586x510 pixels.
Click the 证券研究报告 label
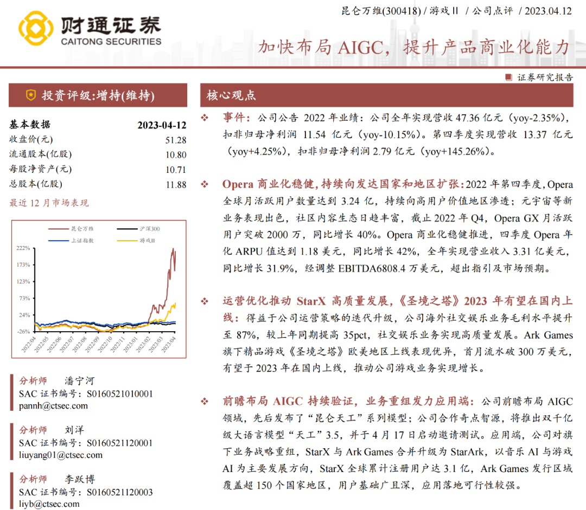click(x=545, y=78)
